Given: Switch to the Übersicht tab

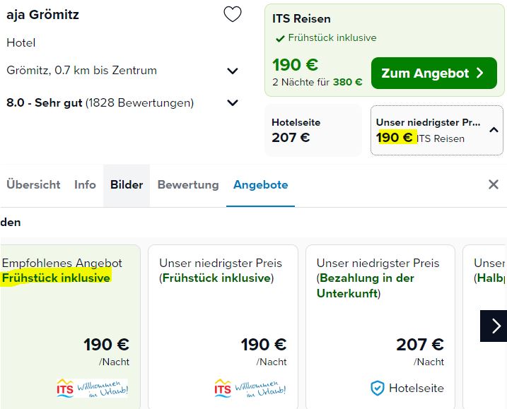Looking at the screenshot, I should 33,185.
